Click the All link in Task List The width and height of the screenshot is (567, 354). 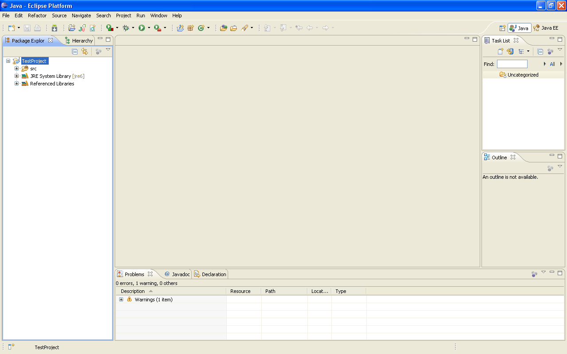(x=552, y=64)
